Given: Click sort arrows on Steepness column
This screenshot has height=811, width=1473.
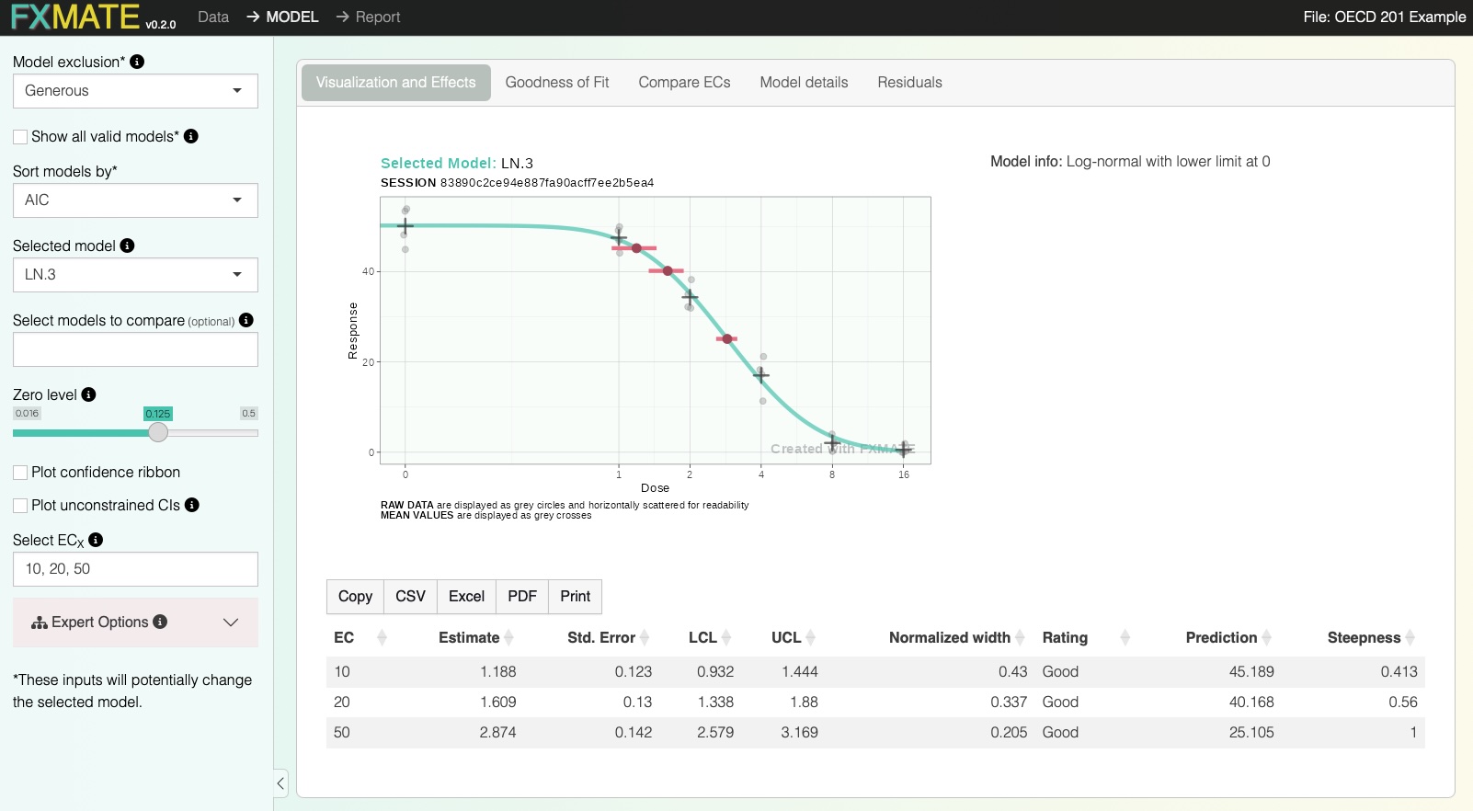Looking at the screenshot, I should (x=1410, y=638).
